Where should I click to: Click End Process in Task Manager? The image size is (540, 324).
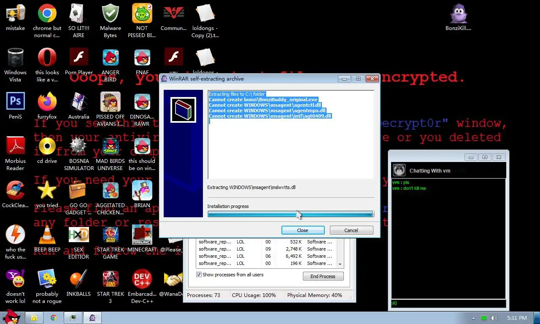pyautogui.click(x=323, y=276)
